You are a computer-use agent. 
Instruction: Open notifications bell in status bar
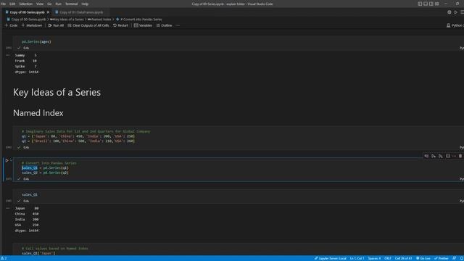click(461, 258)
